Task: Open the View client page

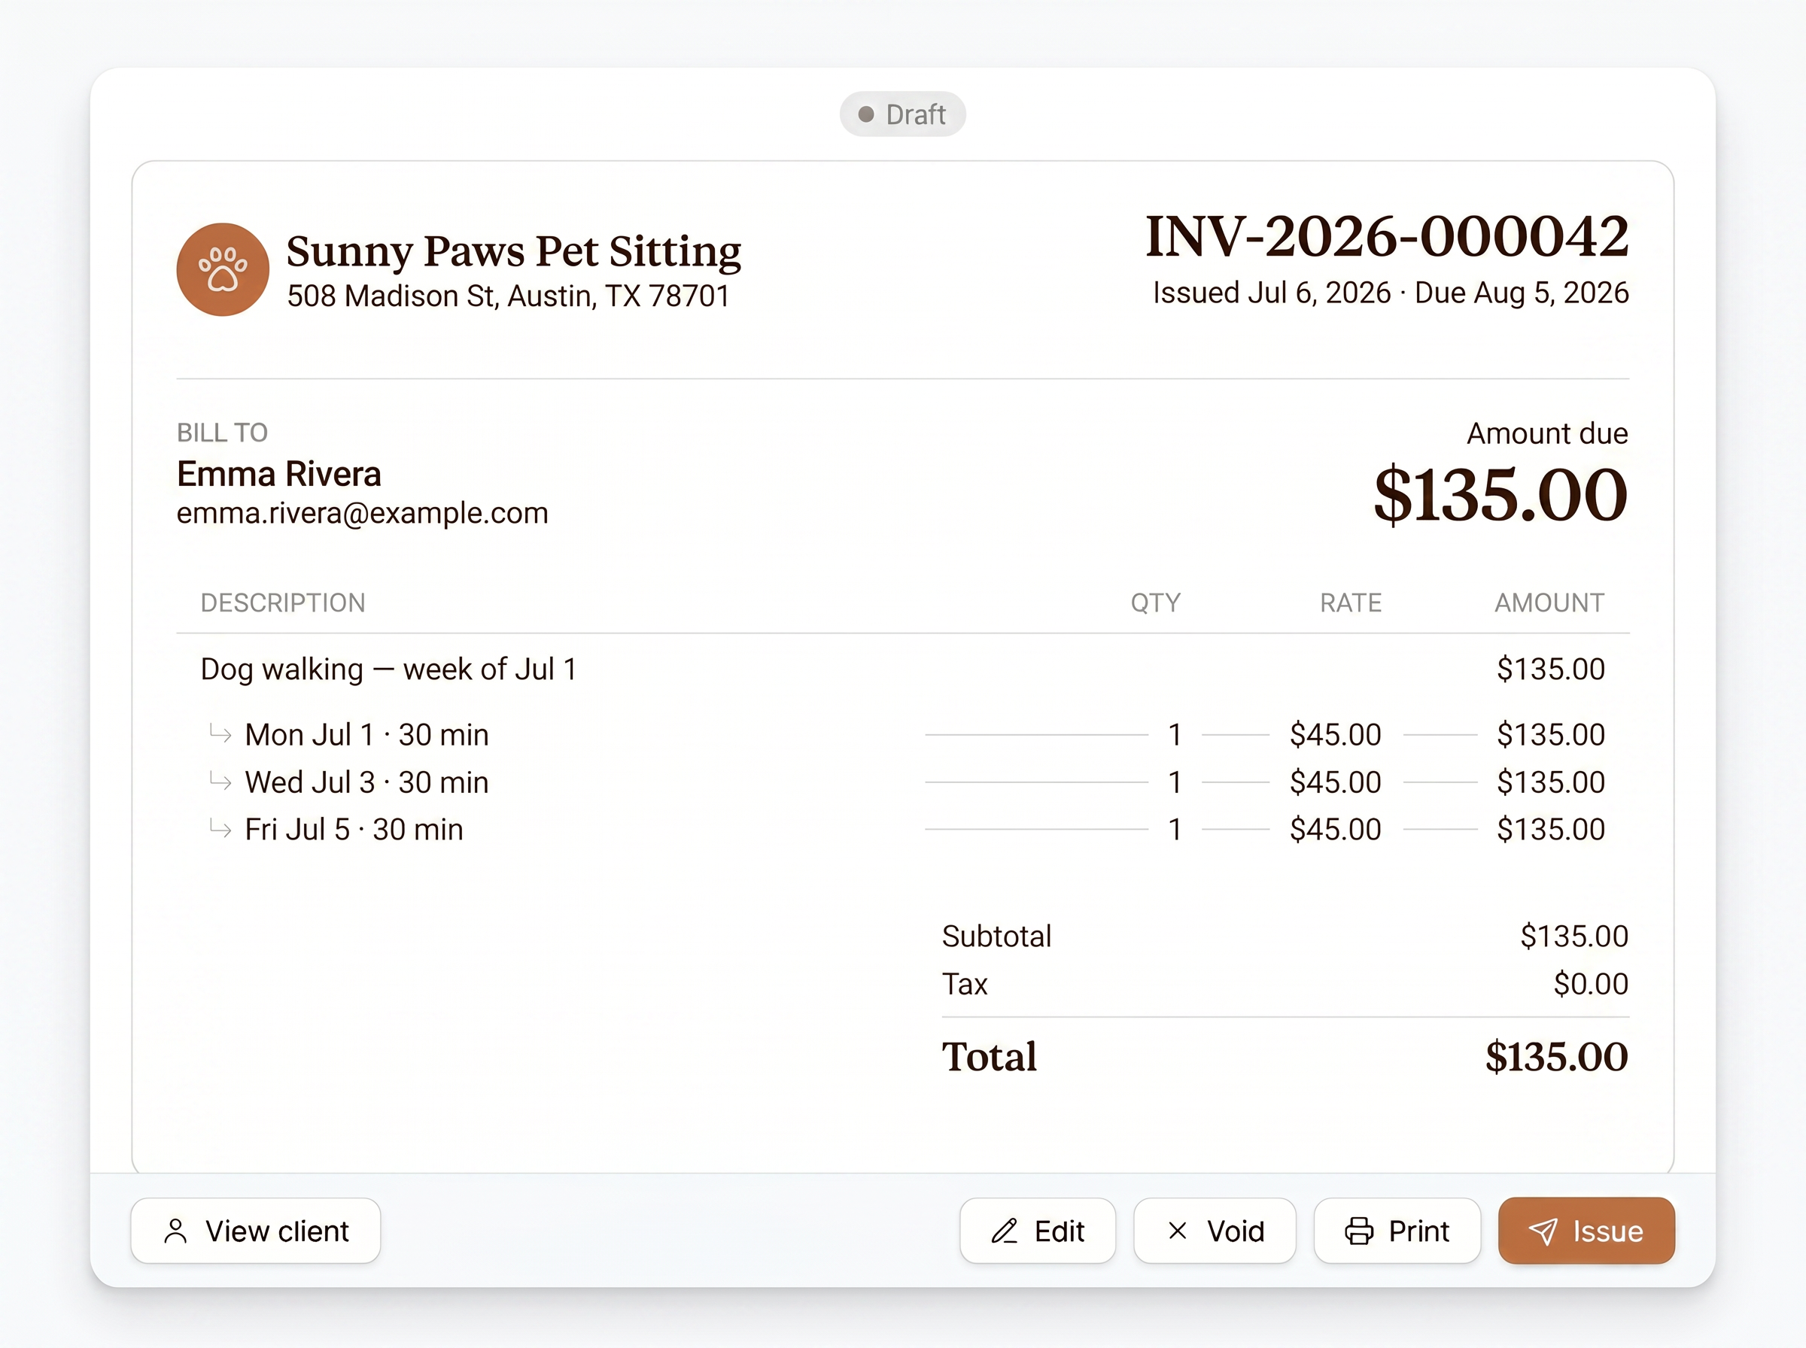Action: (255, 1231)
